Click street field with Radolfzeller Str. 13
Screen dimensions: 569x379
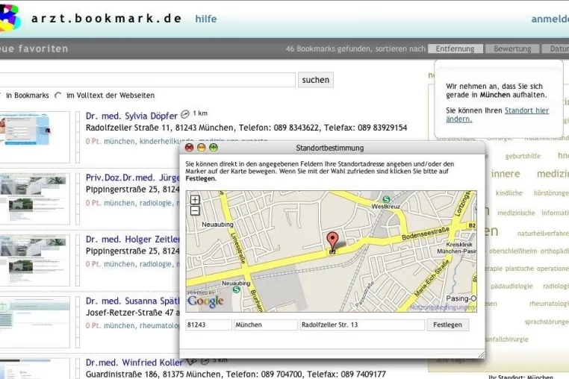click(362, 325)
